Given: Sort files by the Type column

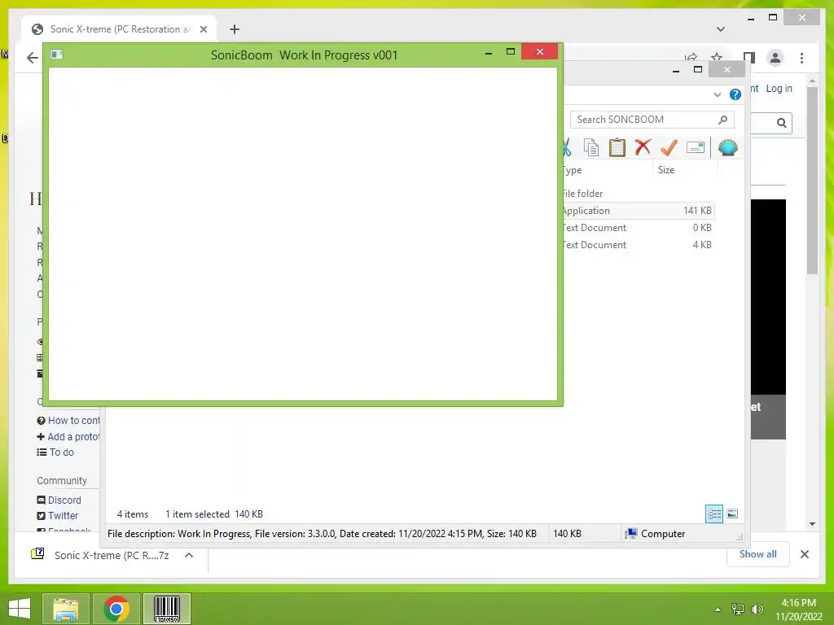Looking at the screenshot, I should pyautogui.click(x=607, y=170).
